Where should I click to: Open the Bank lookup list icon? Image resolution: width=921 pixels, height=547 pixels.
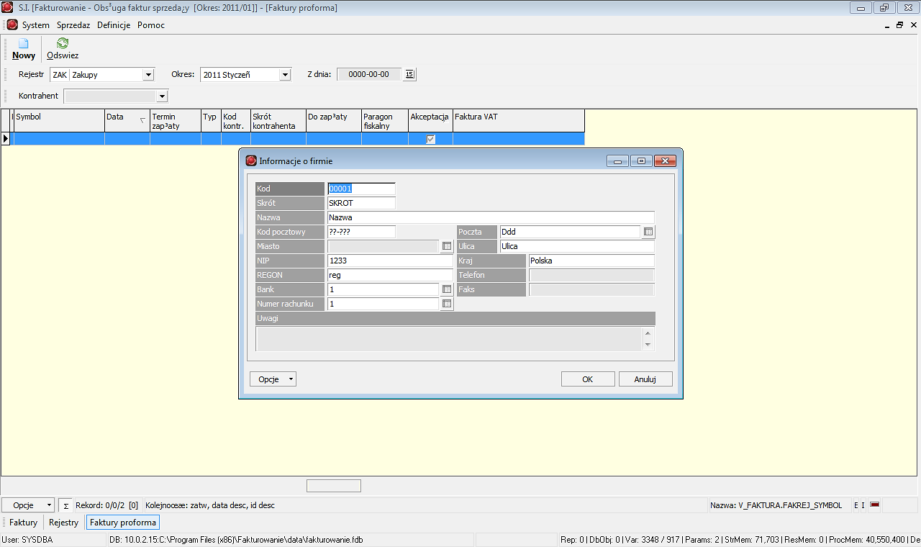(447, 289)
